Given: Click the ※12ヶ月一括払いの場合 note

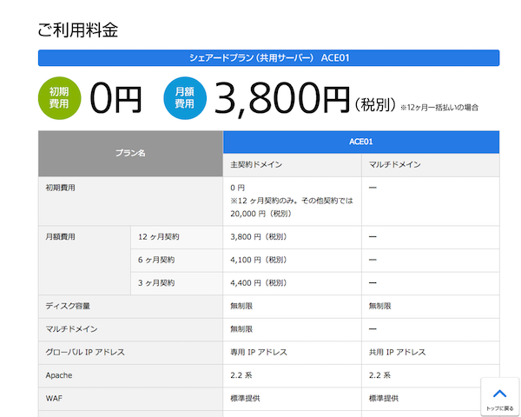Looking at the screenshot, I should tap(439, 108).
